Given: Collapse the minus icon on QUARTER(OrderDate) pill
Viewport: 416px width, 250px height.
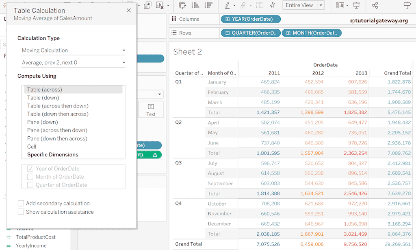Looking at the screenshot, I should coord(227,33).
